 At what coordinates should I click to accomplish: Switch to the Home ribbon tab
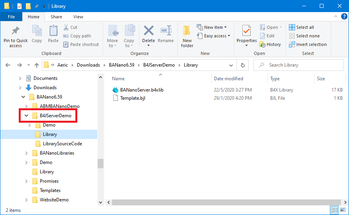(x=34, y=17)
